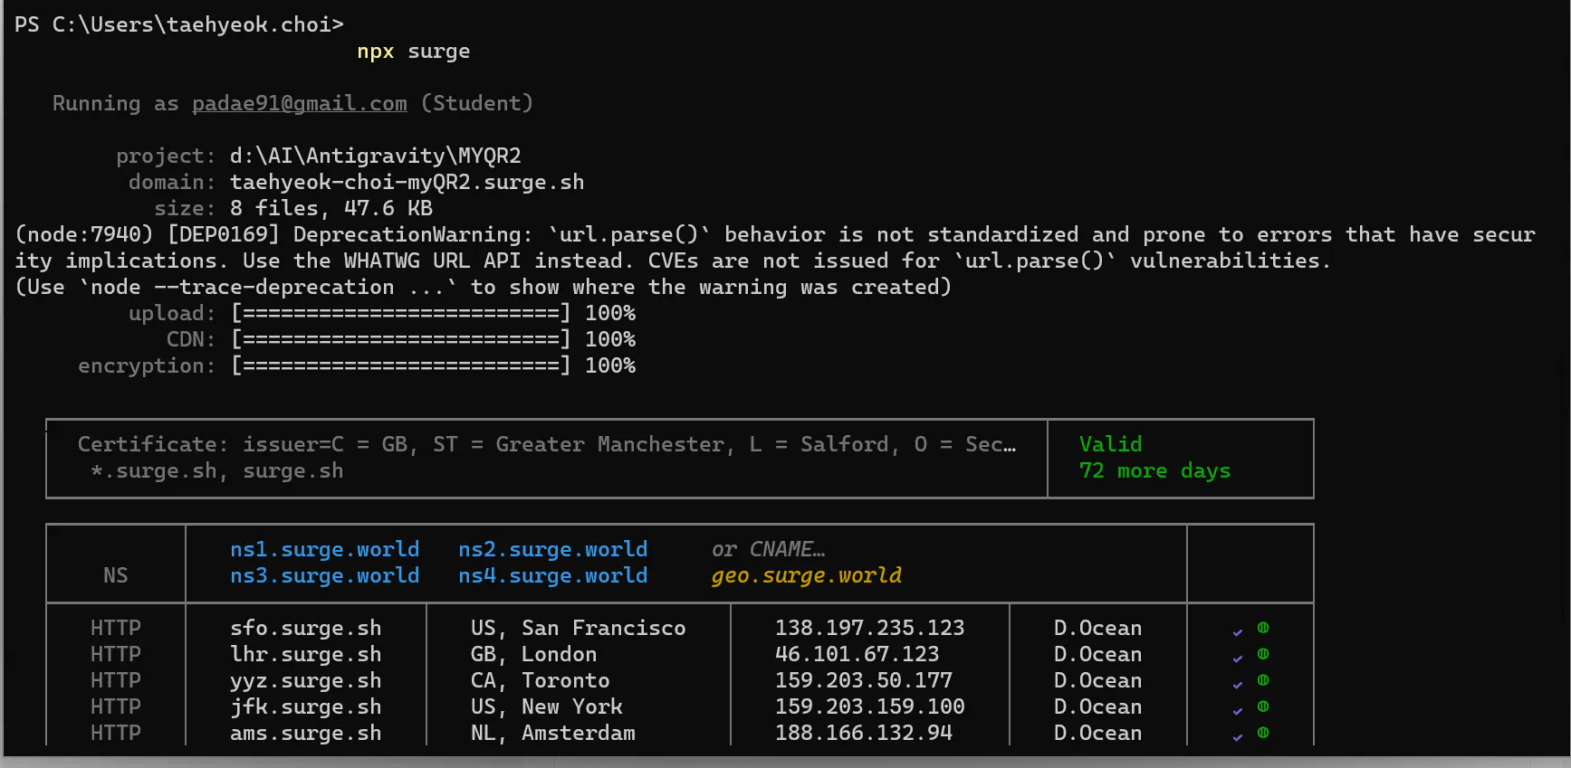The height and width of the screenshot is (768, 1571).
Task: Click the *.surge.sh, surge.sh certificate domains
Action: [x=216, y=470]
